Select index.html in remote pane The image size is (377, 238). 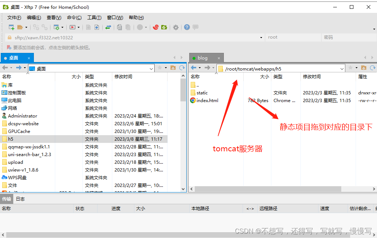pyautogui.click(x=205, y=101)
